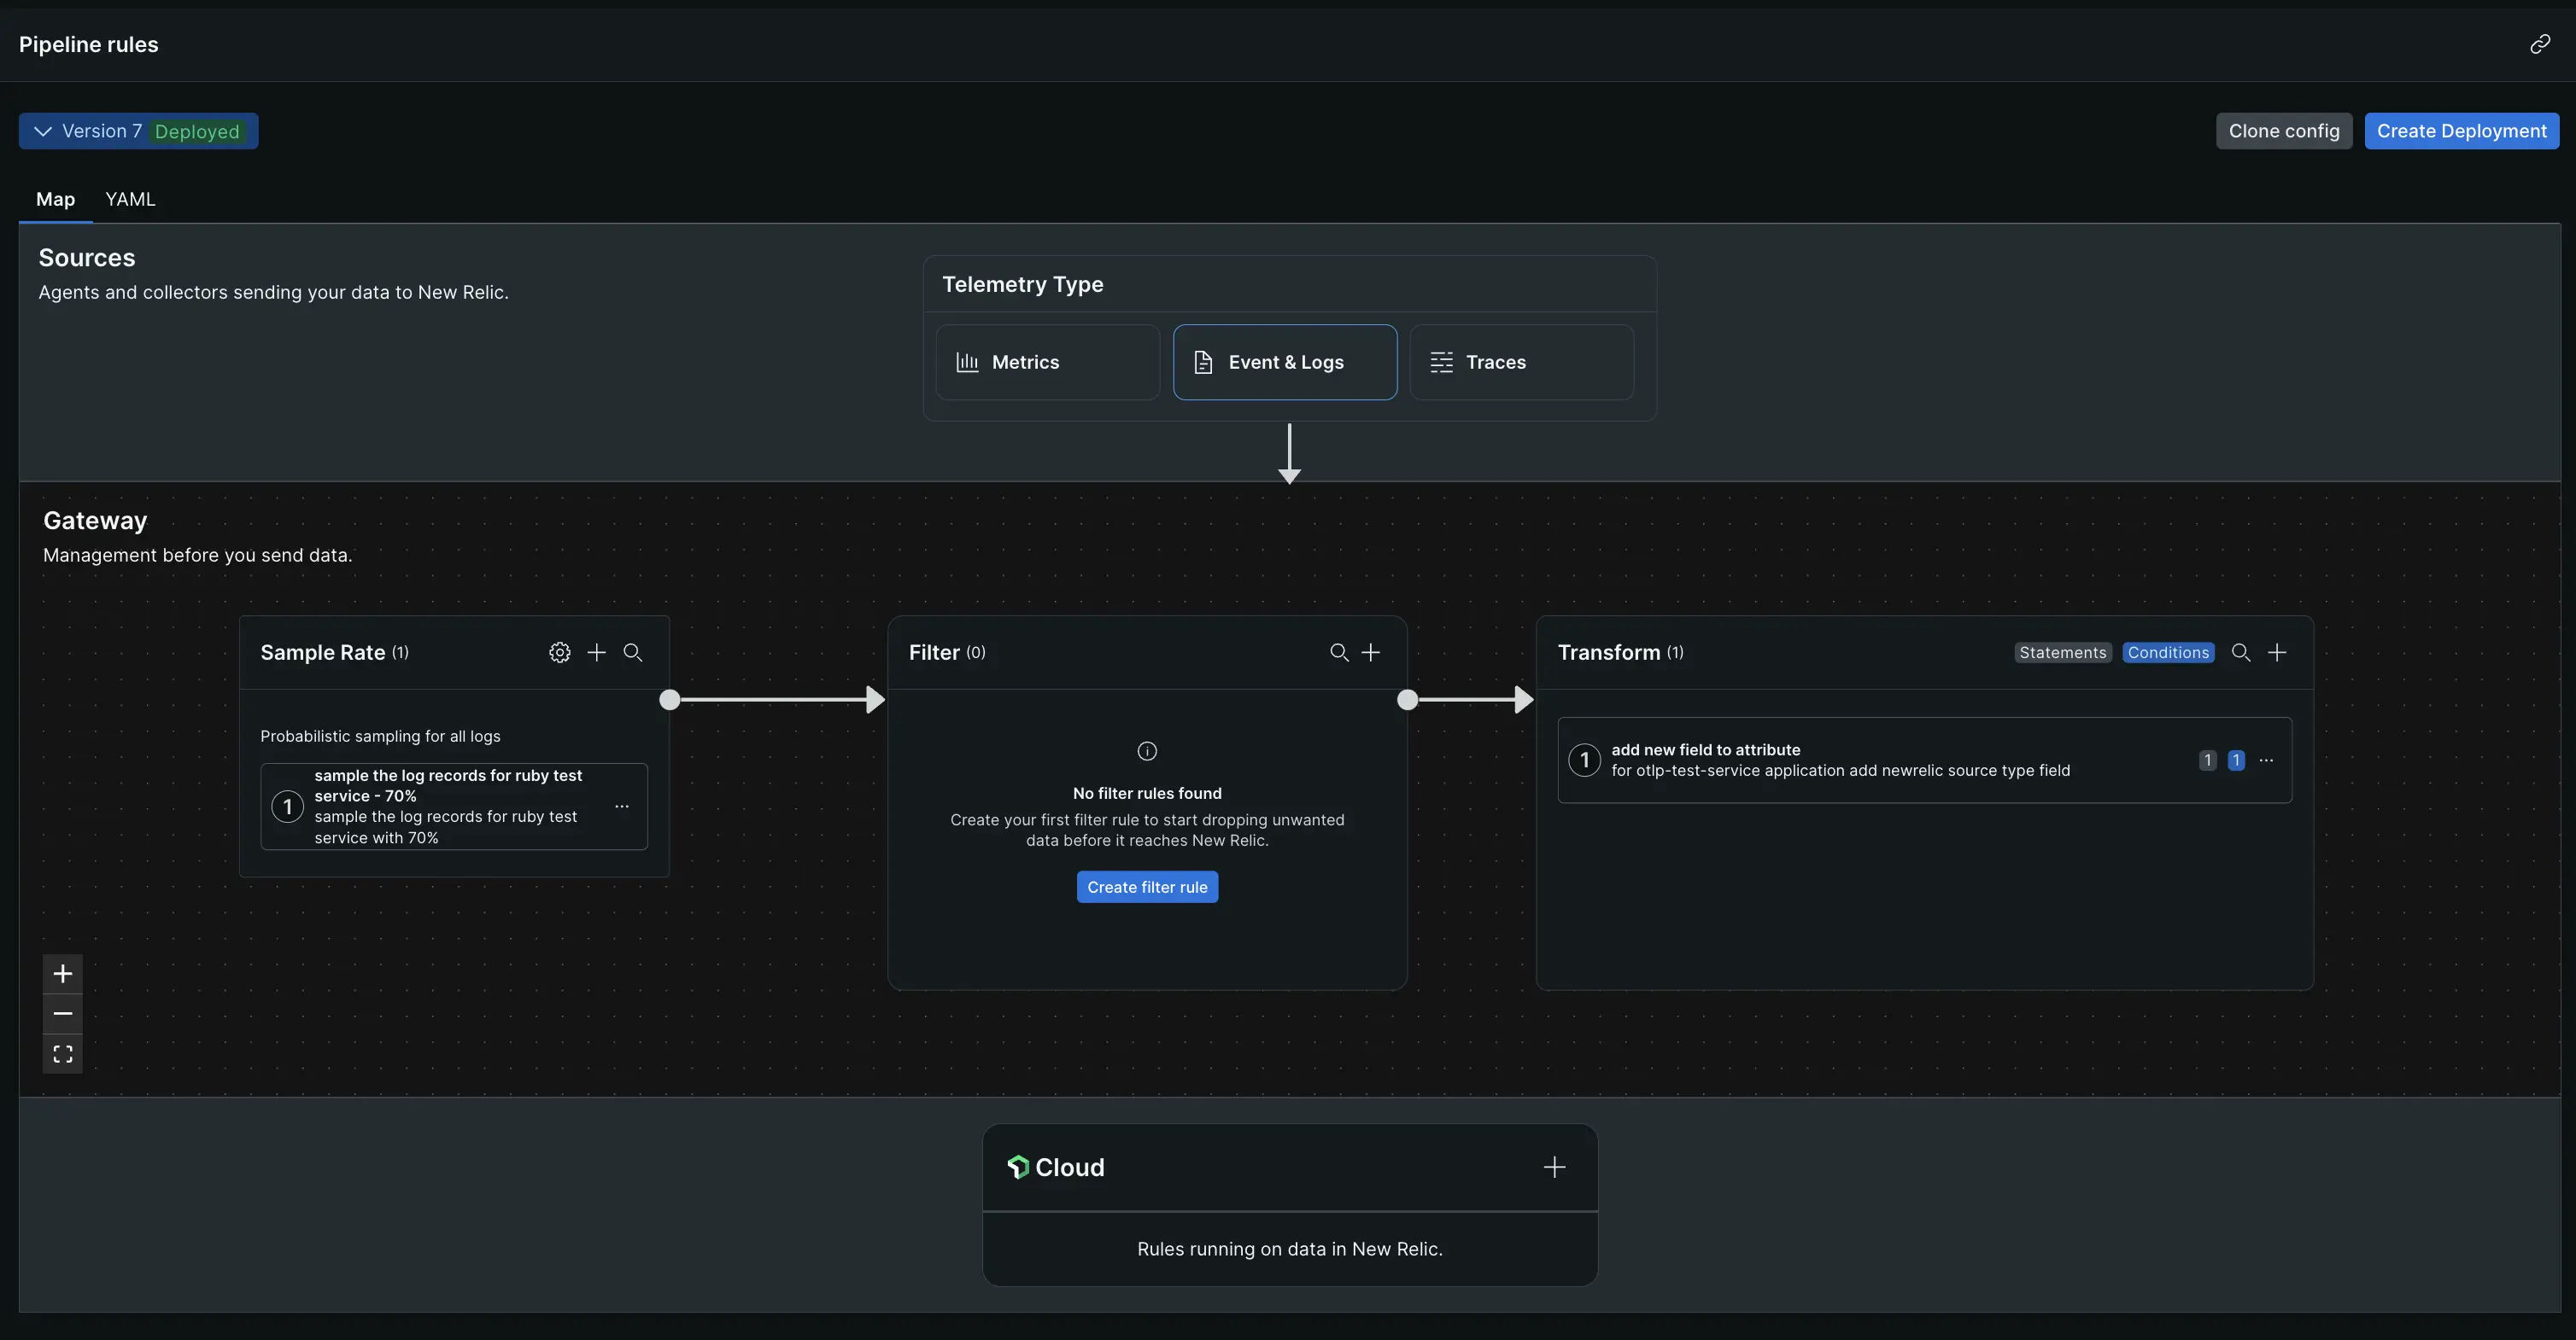
Task: Open more options for ruby sampling rule
Action: (x=622, y=807)
